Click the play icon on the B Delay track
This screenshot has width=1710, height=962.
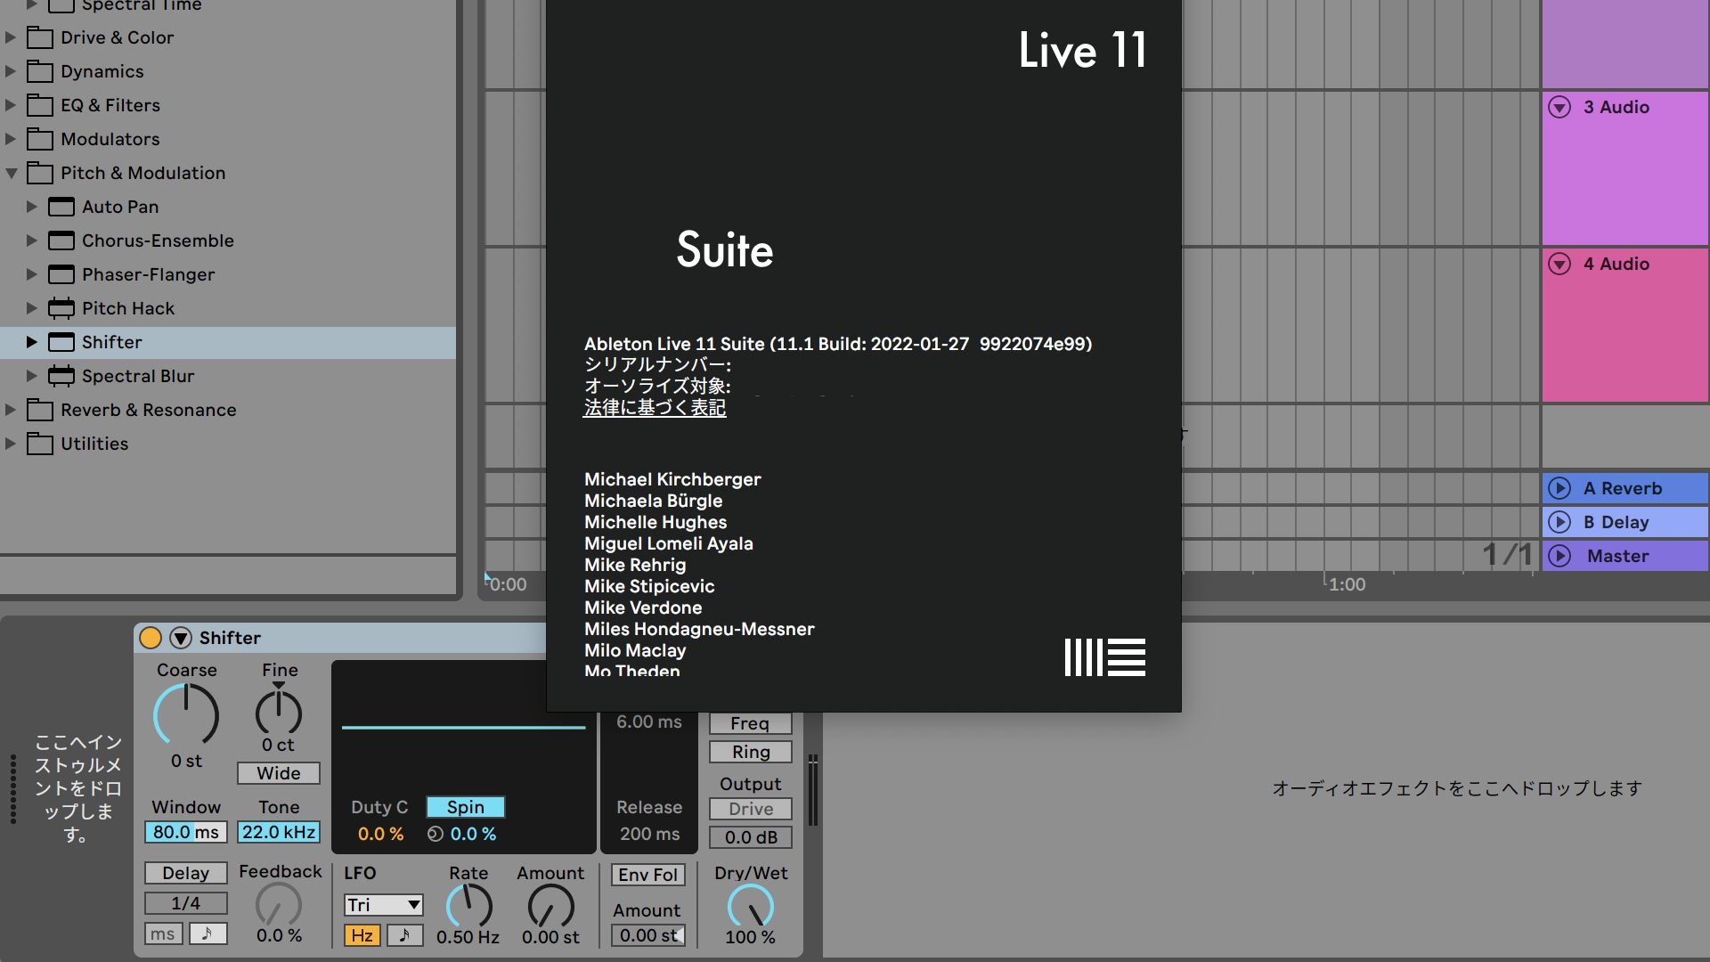[1559, 522]
